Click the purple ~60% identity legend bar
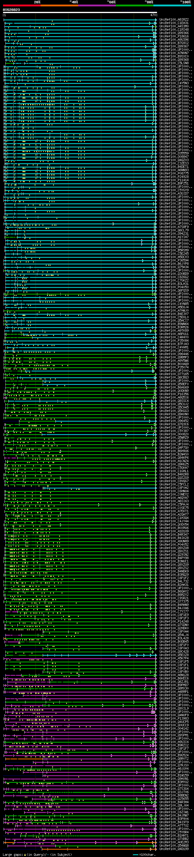 pyautogui.click(x=97, y=5)
